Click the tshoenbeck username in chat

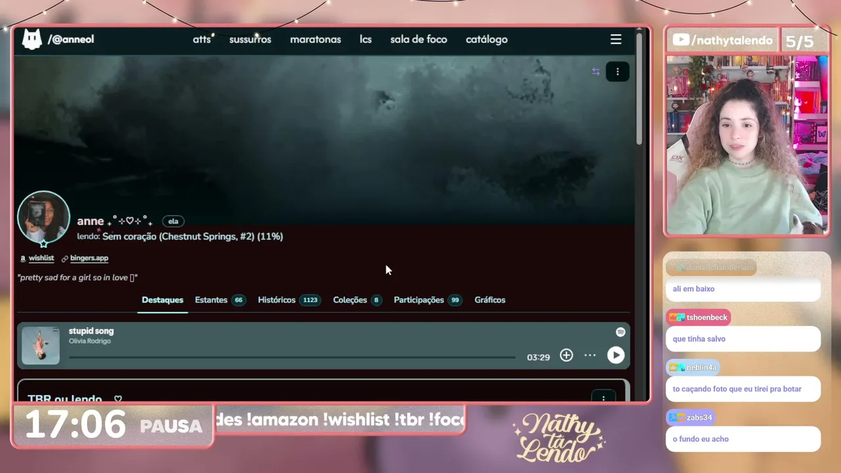[707, 318]
